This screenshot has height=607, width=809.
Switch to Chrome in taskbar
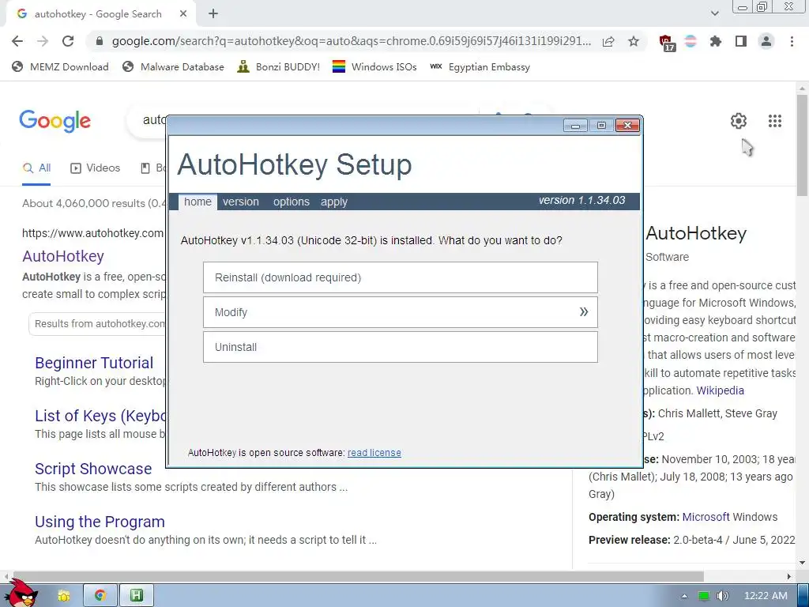100,596
